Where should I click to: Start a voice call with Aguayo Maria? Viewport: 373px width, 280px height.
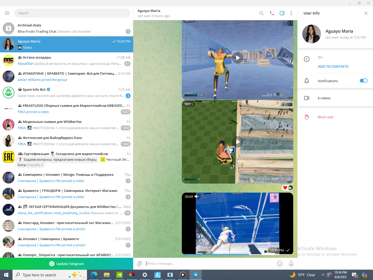(x=272, y=13)
